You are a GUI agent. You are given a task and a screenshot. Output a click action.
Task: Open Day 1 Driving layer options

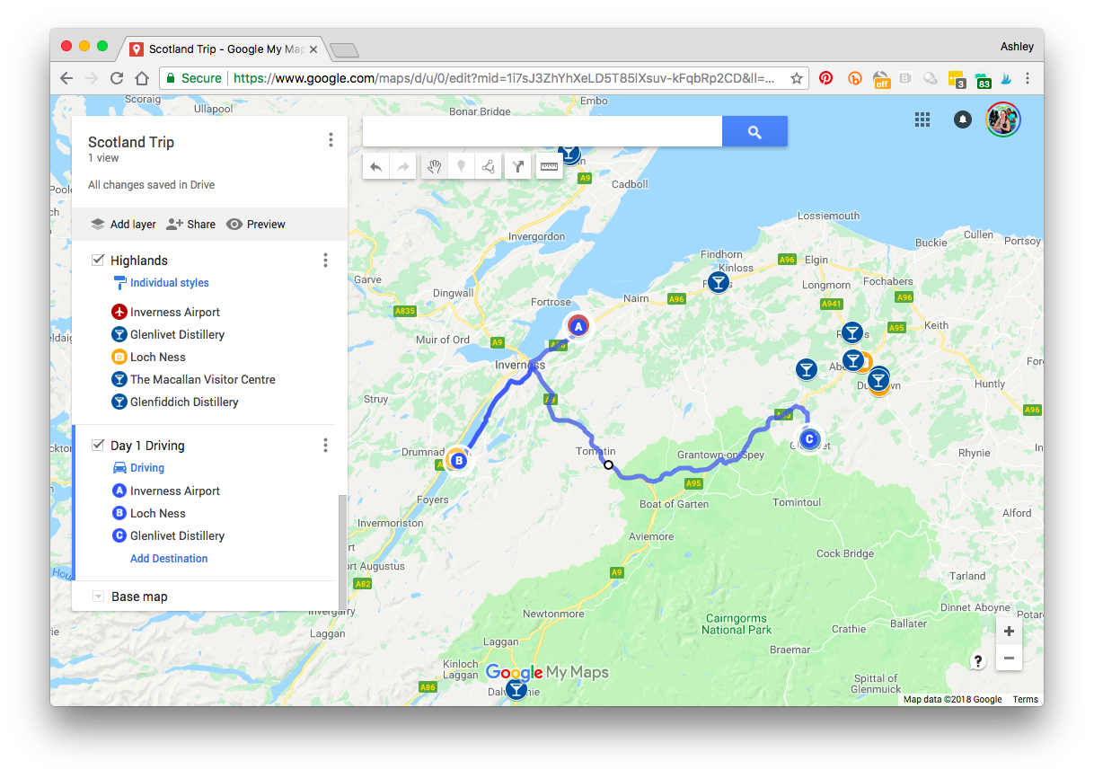325,446
